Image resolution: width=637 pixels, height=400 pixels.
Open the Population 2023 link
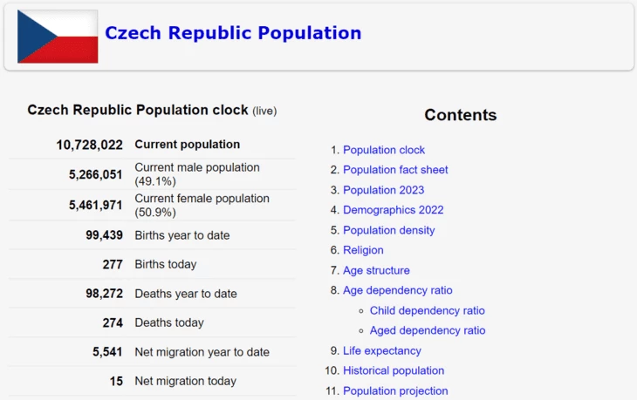click(x=383, y=190)
